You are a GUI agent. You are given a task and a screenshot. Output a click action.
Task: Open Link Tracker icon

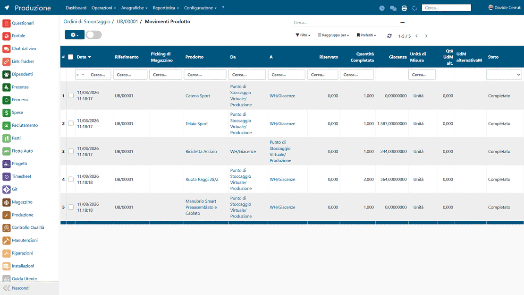pos(6,61)
